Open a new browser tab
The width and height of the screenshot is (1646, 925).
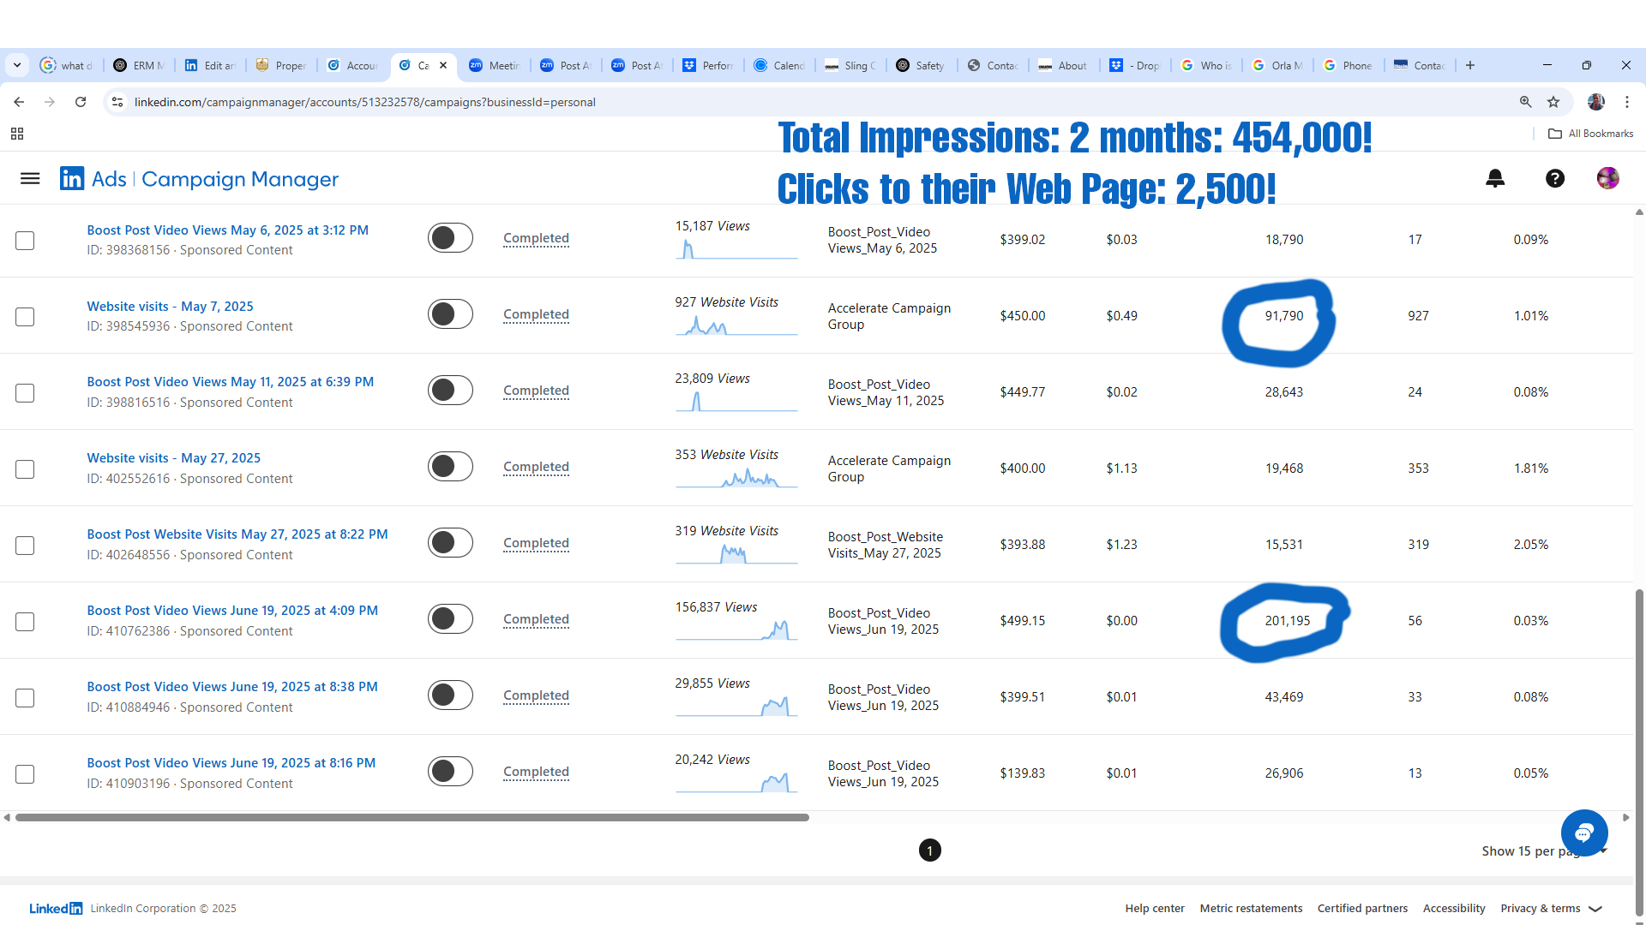click(1470, 65)
